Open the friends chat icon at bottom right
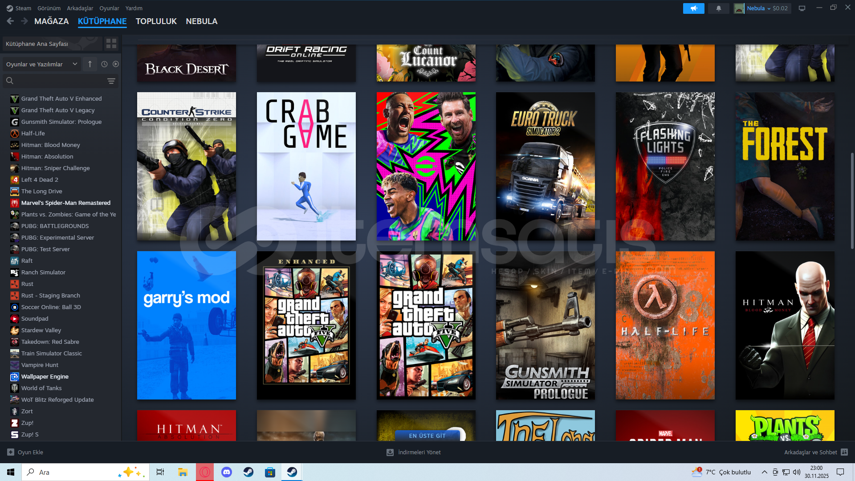The height and width of the screenshot is (481, 855). tap(844, 452)
